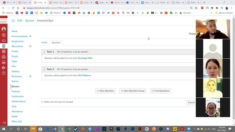The width and height of the screenshot is (235, 132).
Task: Open a new browser tab with plus
Action: click(x=204, y=3)
